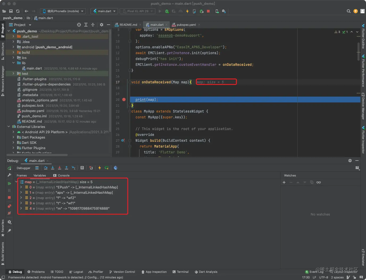This screenshot has height=280, width=366.
Task: Expand the android folder in project tree
Action: point(13,47)
